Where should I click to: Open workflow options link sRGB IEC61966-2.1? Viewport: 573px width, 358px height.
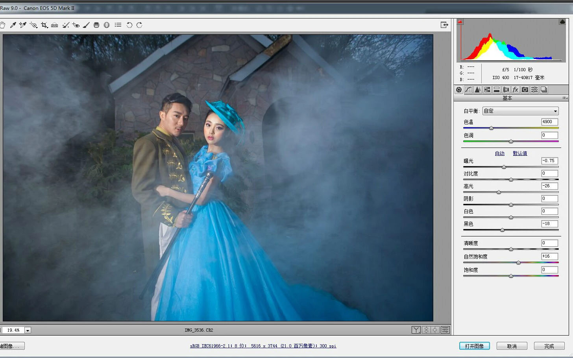263,346
